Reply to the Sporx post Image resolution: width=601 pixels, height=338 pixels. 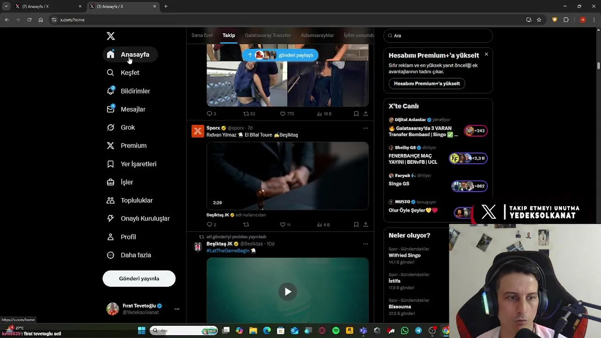click(211, 225)
